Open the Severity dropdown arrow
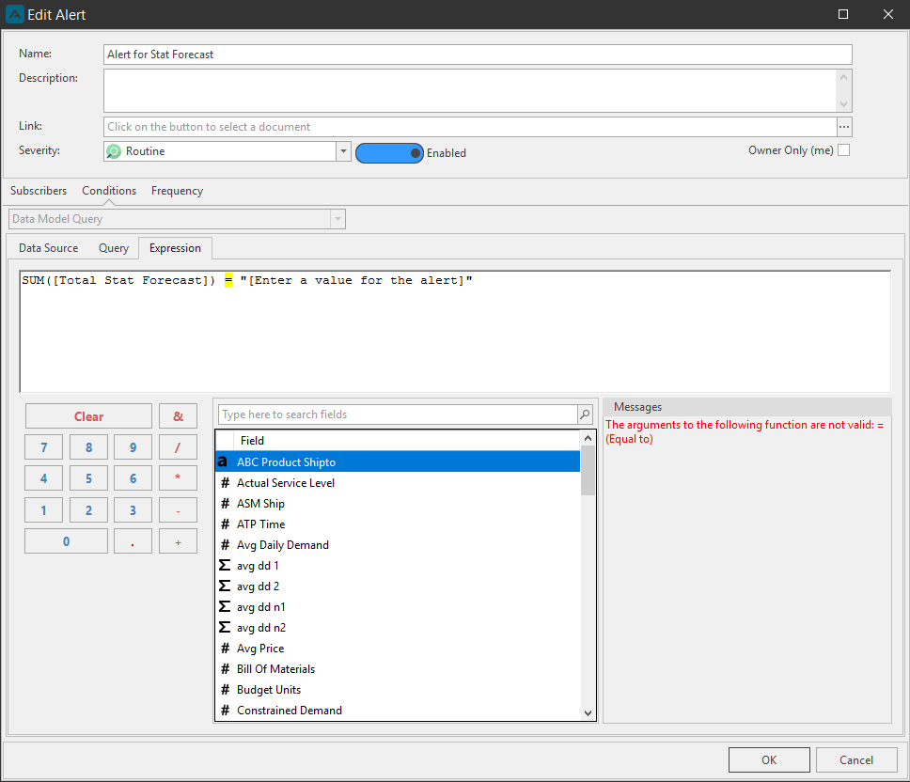 tap(343, 151)
